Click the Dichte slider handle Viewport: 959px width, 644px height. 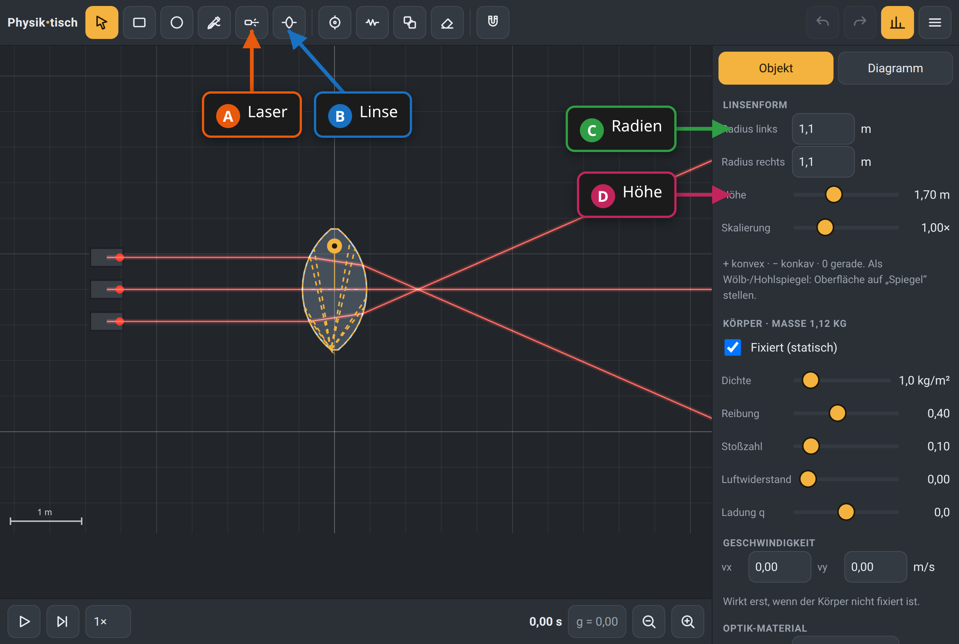[810, 380]
